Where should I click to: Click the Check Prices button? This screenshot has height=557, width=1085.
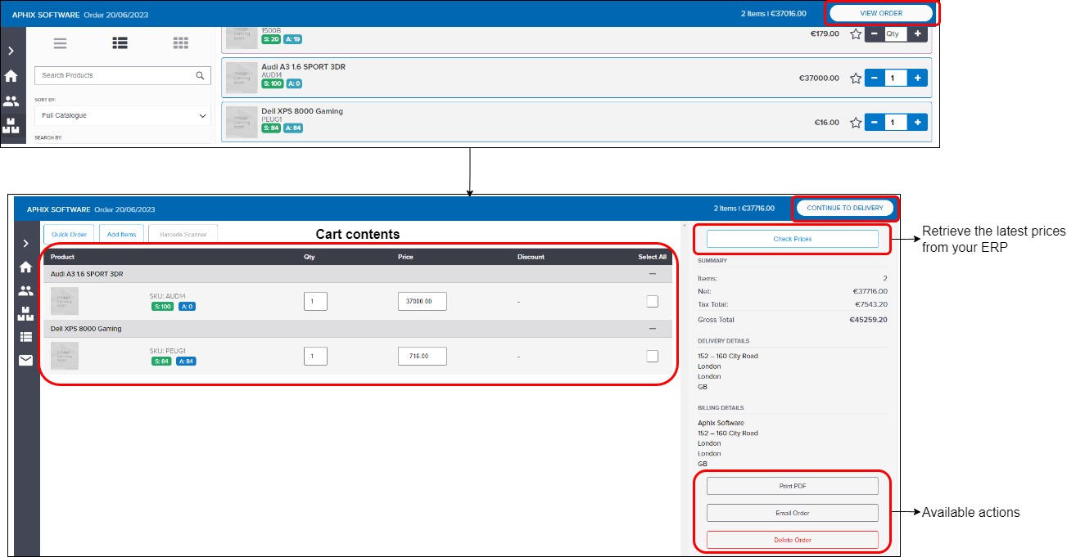[x=792, y=239]
